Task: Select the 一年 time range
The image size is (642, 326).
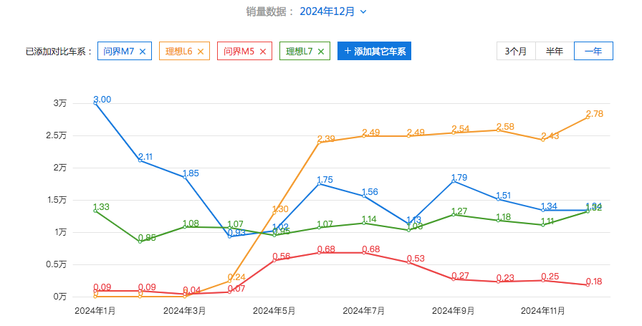Action: click(x=593, y=51)
